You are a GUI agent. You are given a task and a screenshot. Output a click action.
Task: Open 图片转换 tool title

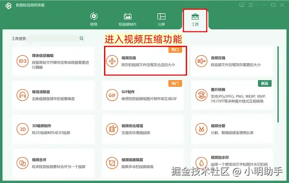tap(218, 90)
